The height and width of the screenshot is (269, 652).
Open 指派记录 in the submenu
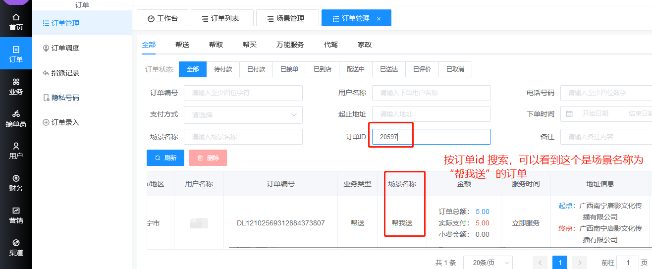pyautogui.click(x=82, y=73)
